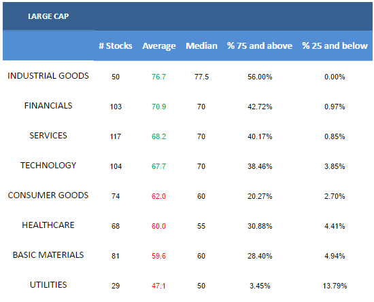Click the red 47.1 average value
Image resolution: width=374 pixels, height=302 pixels.
[159, 286]
